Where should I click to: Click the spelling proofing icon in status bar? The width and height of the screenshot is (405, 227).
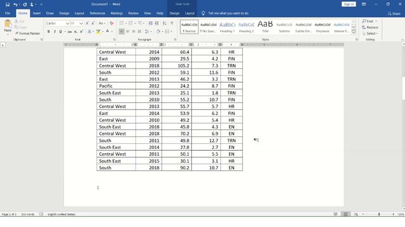click(41, 214)
